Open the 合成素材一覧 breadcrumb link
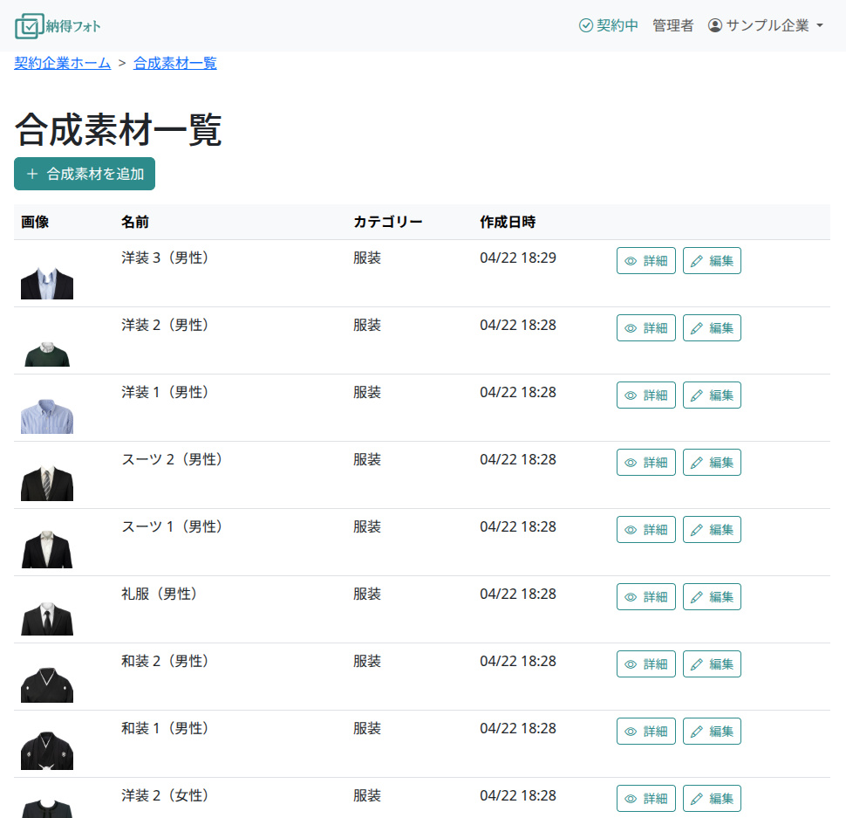The width and height of the screenshot is (846, 818). click(x=174, y=63)
